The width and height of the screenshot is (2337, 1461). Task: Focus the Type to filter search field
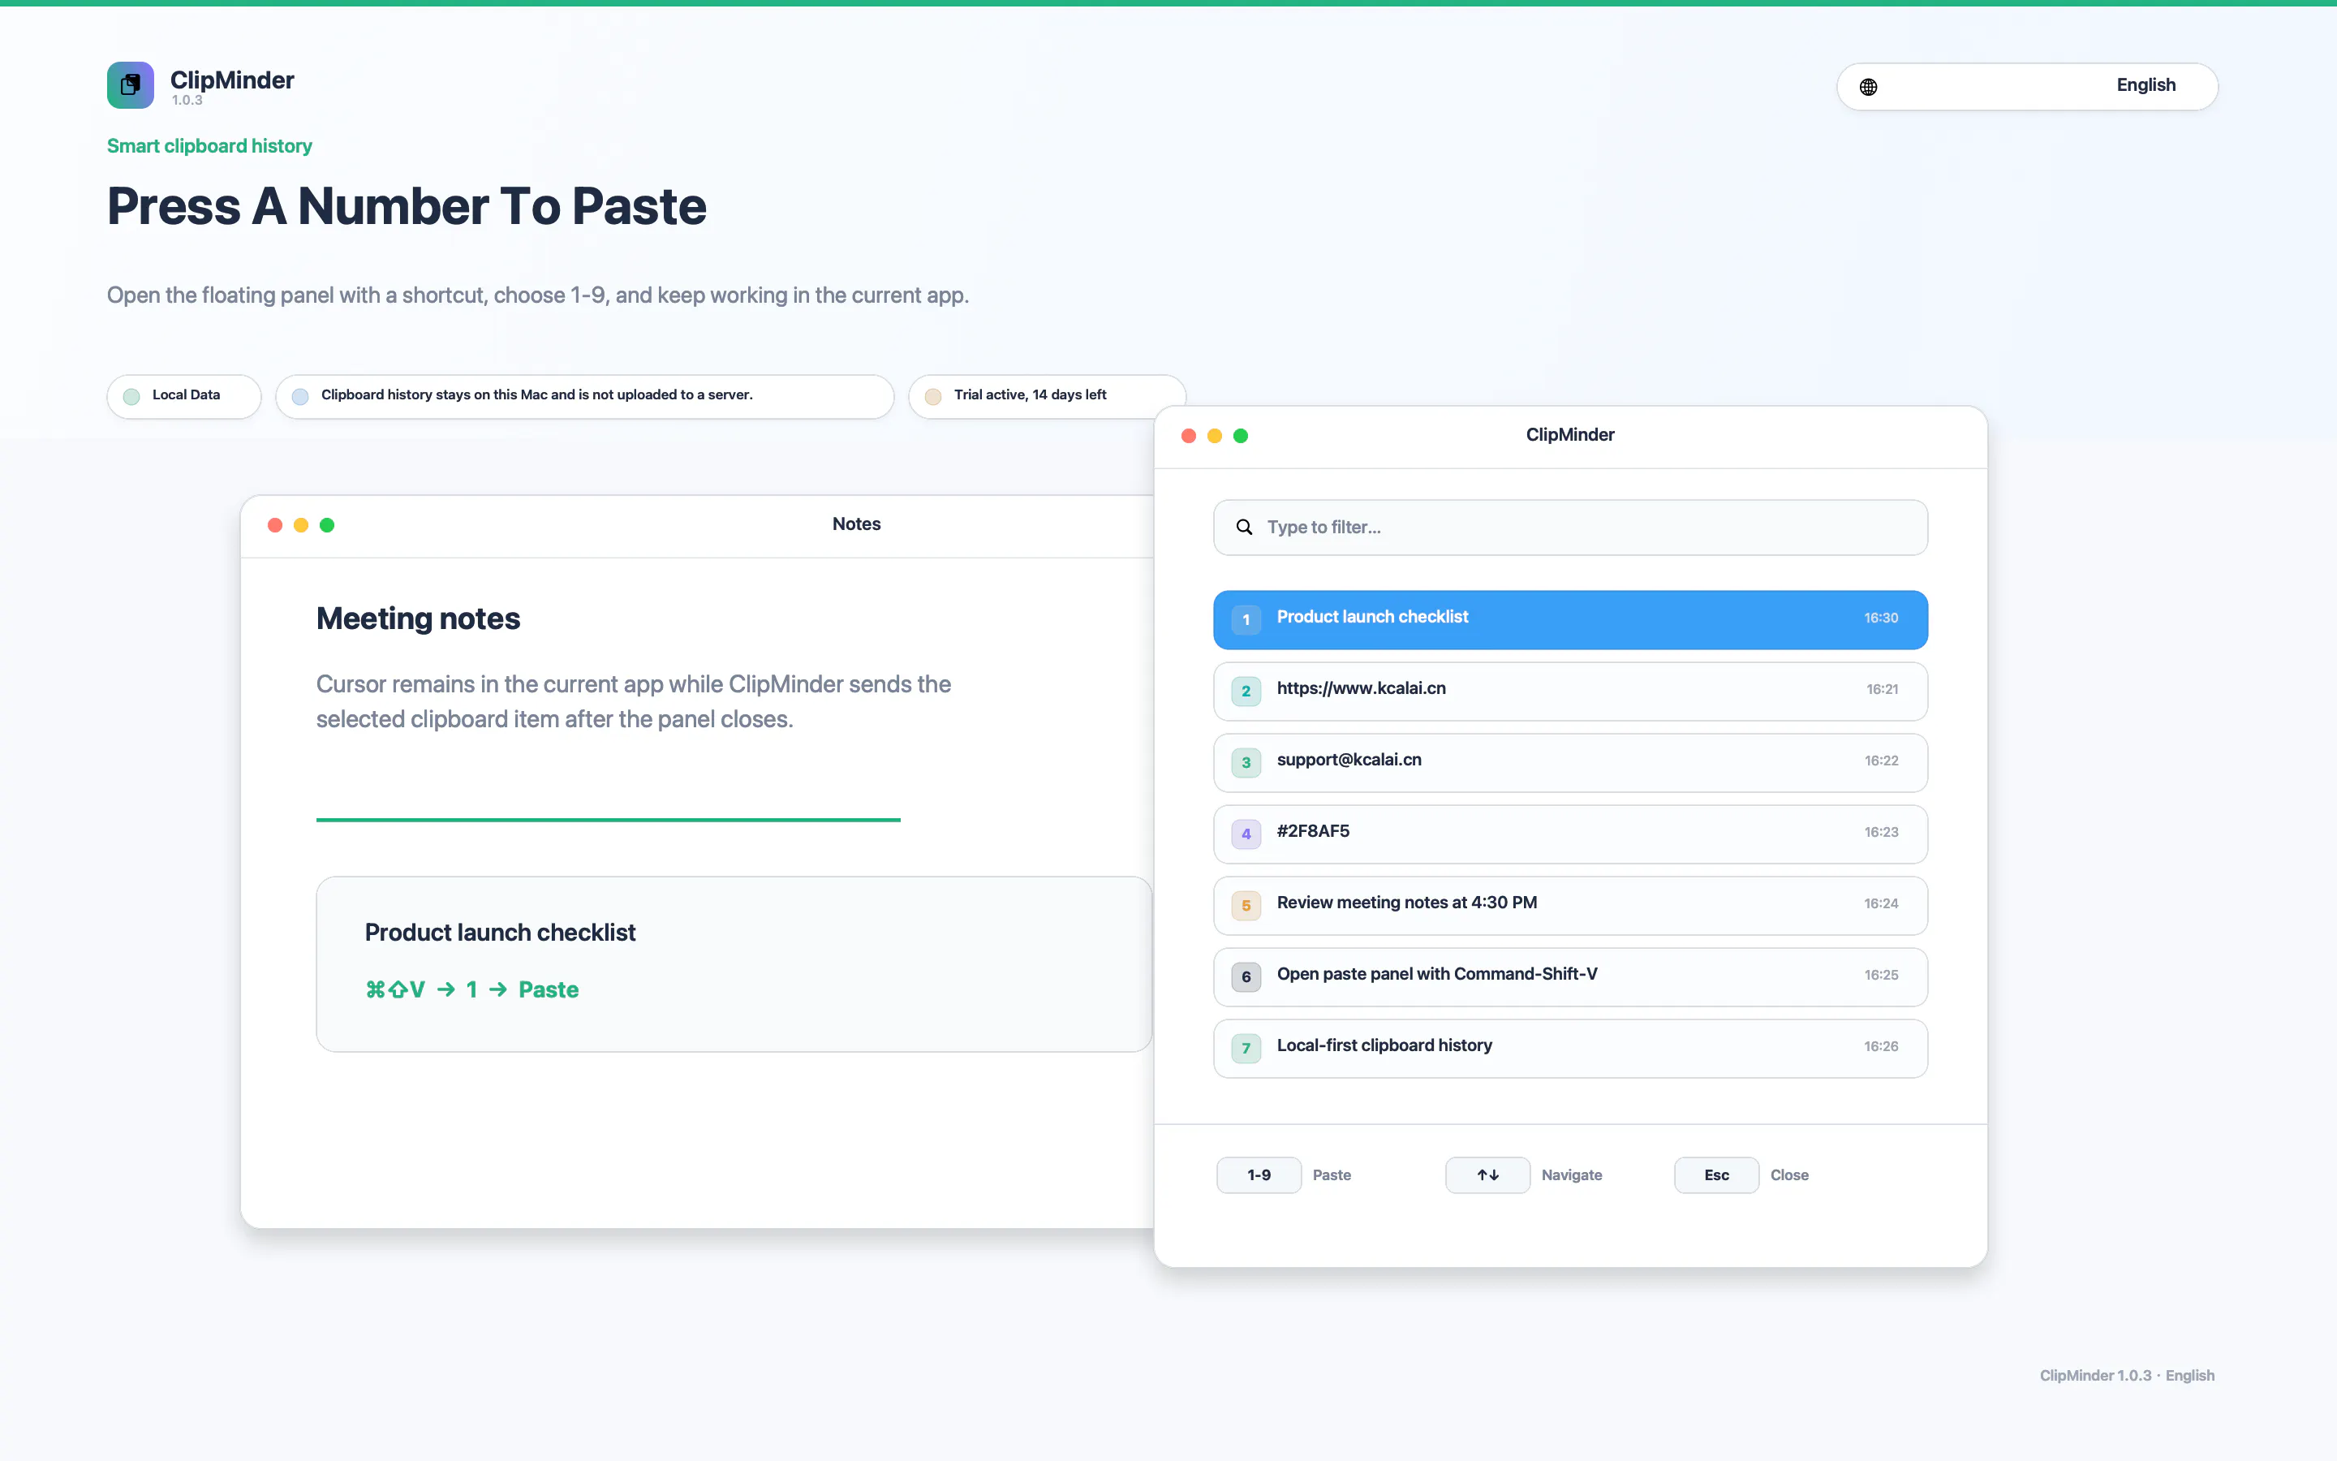point(1570,528)
